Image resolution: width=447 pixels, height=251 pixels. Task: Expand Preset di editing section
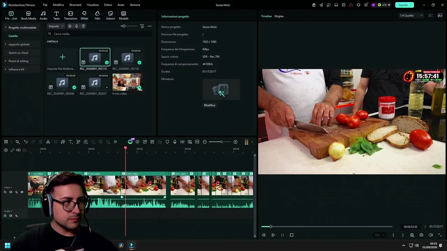point(5,61)
